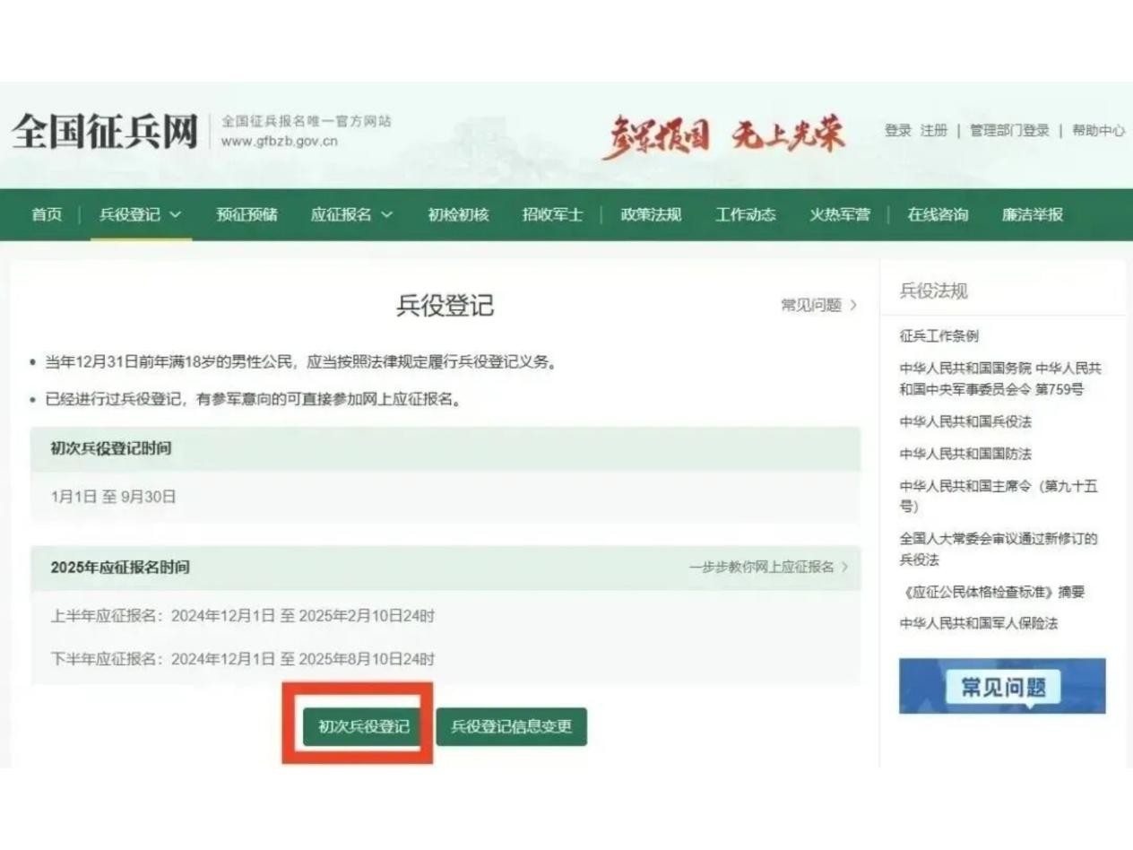Open 常见问题 link with chevron
Screen dimensions: 1133x850
pos(818,306)
